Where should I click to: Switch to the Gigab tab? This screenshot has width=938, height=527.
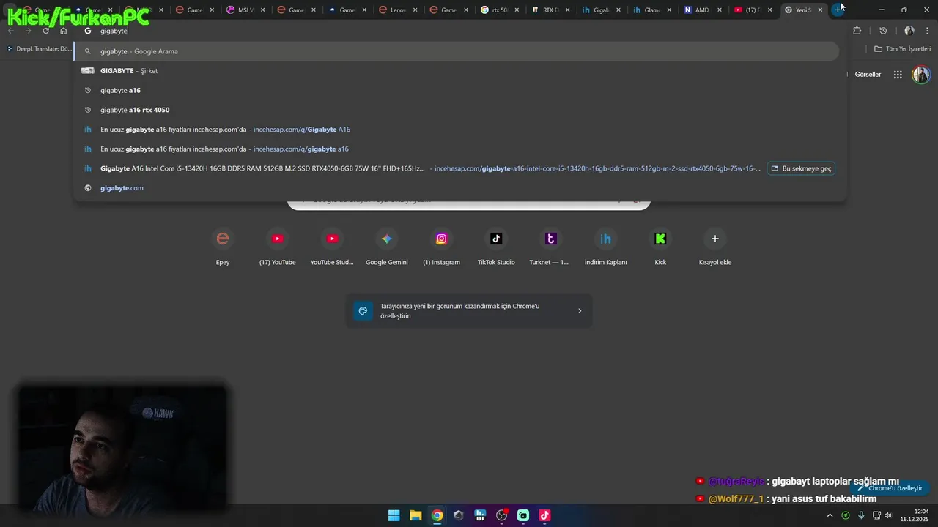pos(600,10)
